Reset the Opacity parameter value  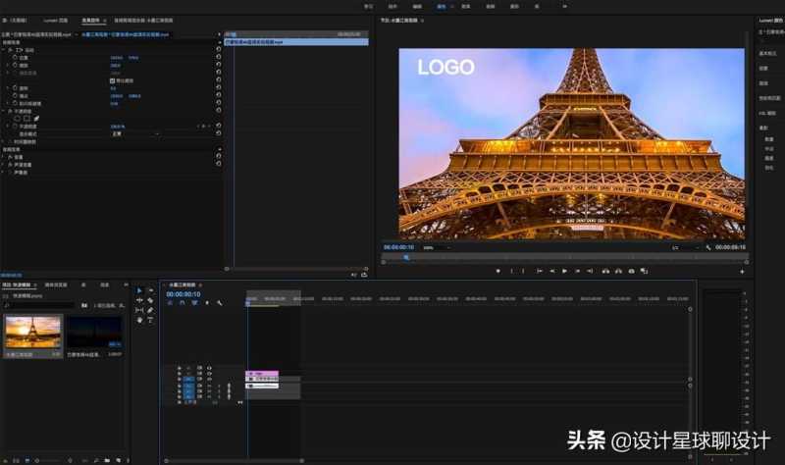tap(217, 127)
